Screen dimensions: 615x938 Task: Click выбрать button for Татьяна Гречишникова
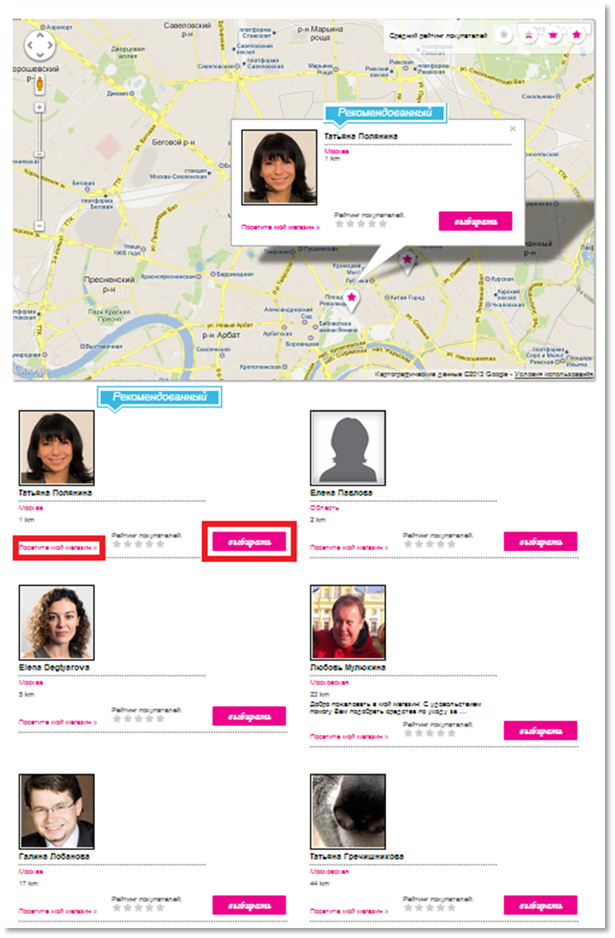pyautogui.click(x=540, y=905)
